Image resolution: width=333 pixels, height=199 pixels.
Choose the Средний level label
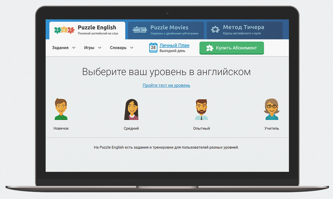(131, 128)
